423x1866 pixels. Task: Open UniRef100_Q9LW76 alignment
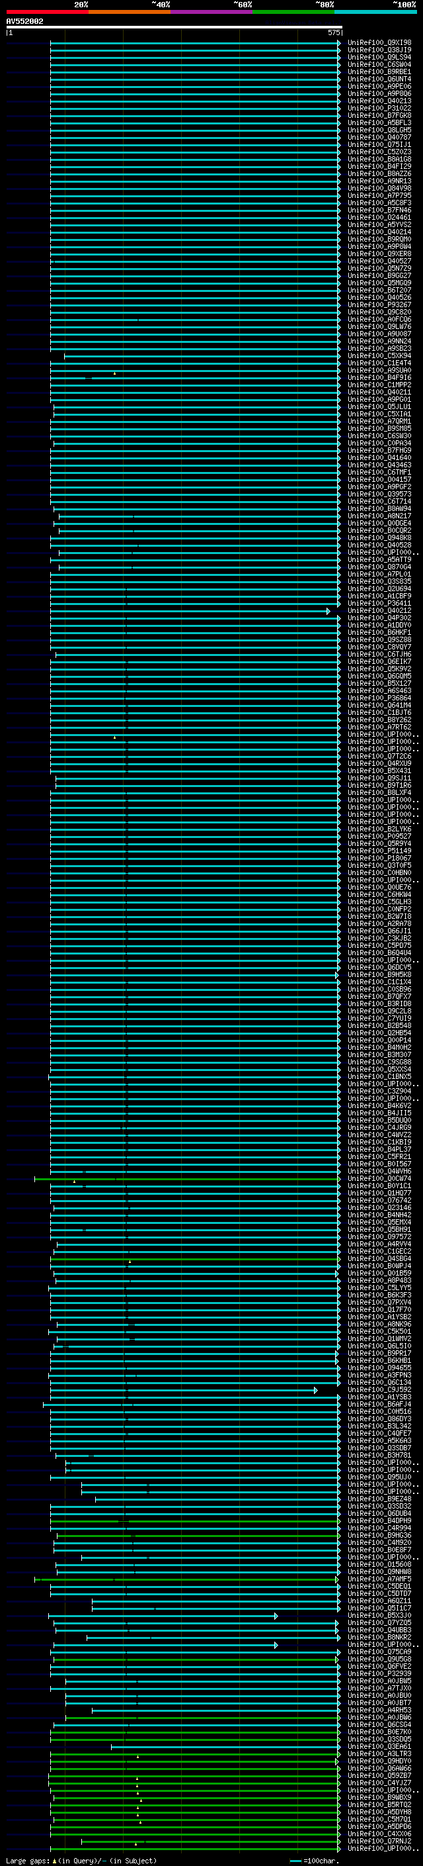tap(379, 327)
